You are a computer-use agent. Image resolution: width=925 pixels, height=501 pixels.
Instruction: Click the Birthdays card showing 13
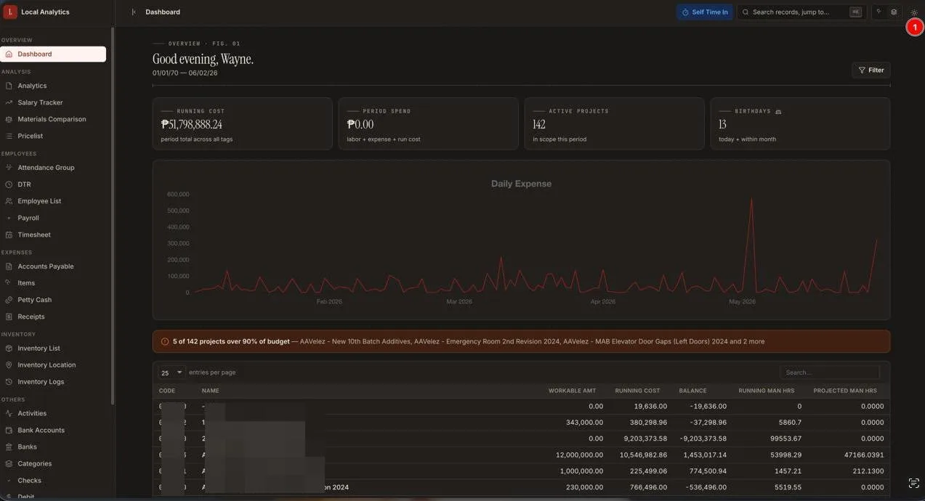click(800, 123)
